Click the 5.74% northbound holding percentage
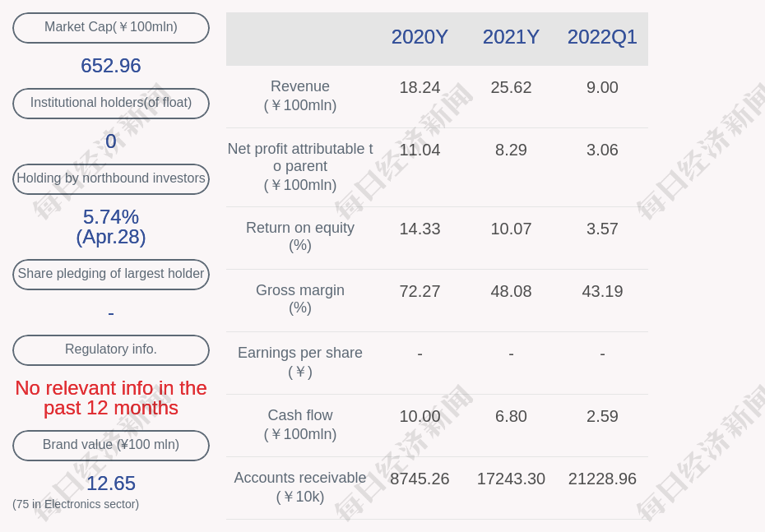The width and height of the screenshot is (765, 532). click(110, 217)
